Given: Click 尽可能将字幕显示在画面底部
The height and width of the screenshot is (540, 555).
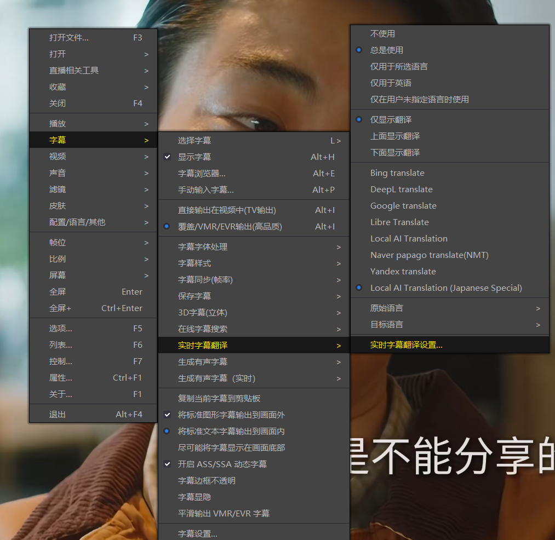Looking at the screenshot, I should (254, 447).
